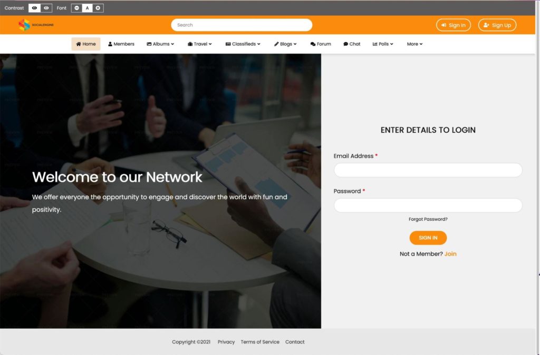
Task: Go to the Members page
Action: [121, 44]
